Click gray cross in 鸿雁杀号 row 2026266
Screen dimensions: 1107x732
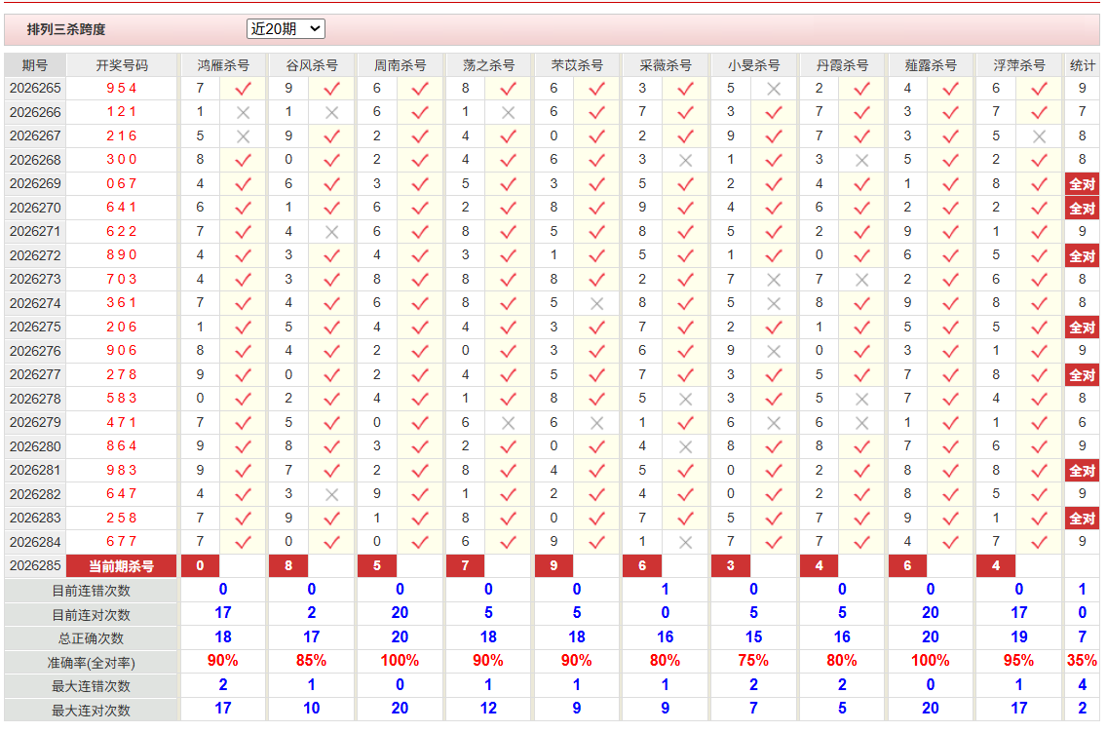coord(244,112)
